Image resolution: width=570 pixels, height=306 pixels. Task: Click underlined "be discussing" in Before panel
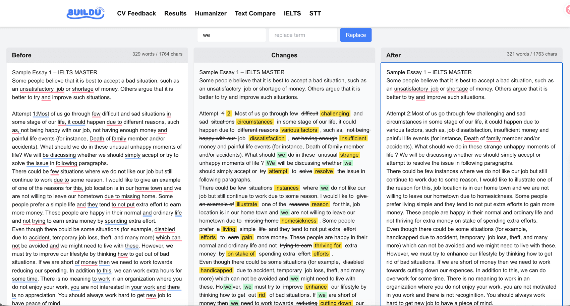point(59,155)
